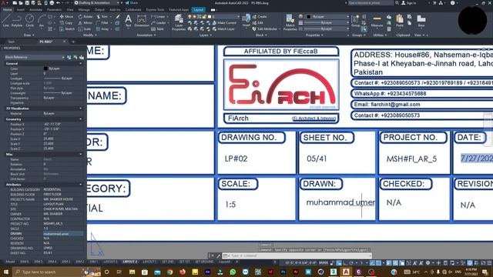Select the Text annotation tool
Screen dimensions: 493x277
(x=129, y=21)
